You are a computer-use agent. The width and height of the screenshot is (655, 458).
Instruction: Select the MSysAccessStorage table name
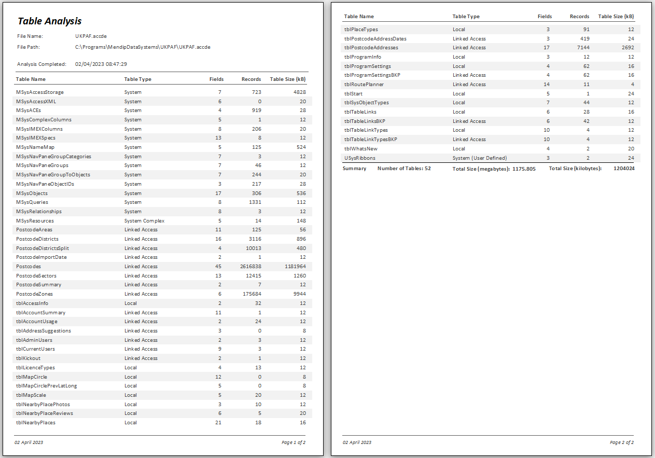[40, 92]
